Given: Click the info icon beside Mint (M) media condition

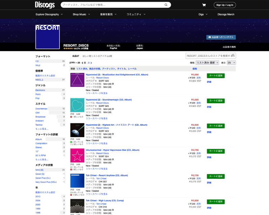Looking at the screenshot, I should click(113, 83).
